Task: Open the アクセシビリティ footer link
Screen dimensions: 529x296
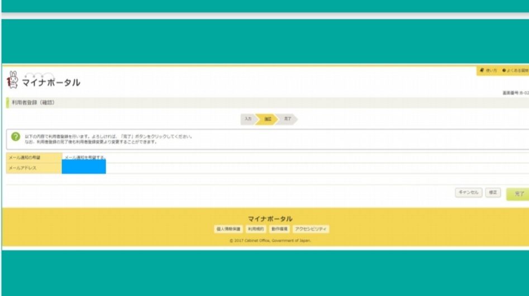Action: [x=311, y=229]
